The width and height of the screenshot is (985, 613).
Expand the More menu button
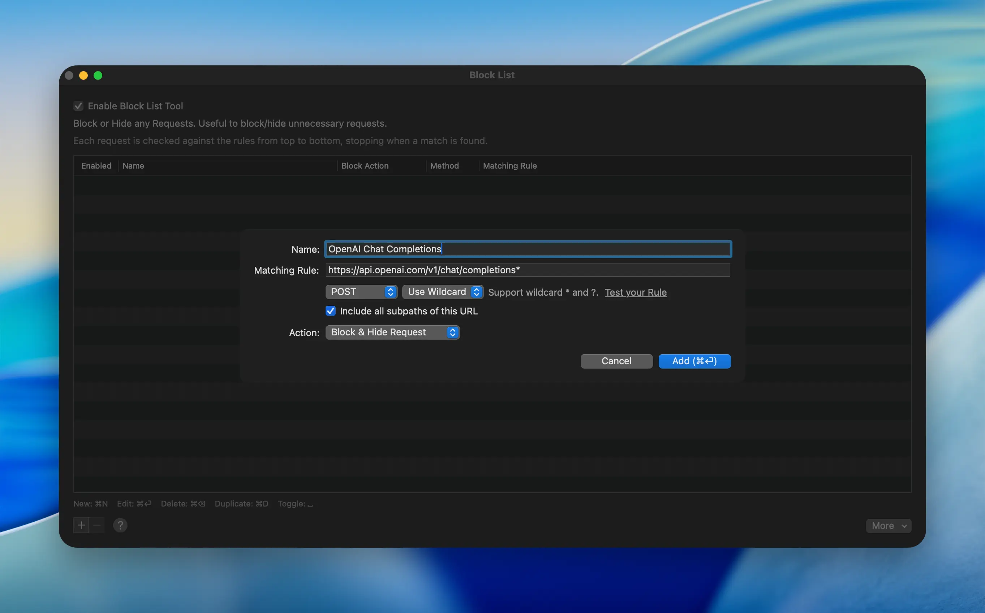(889, 526)
